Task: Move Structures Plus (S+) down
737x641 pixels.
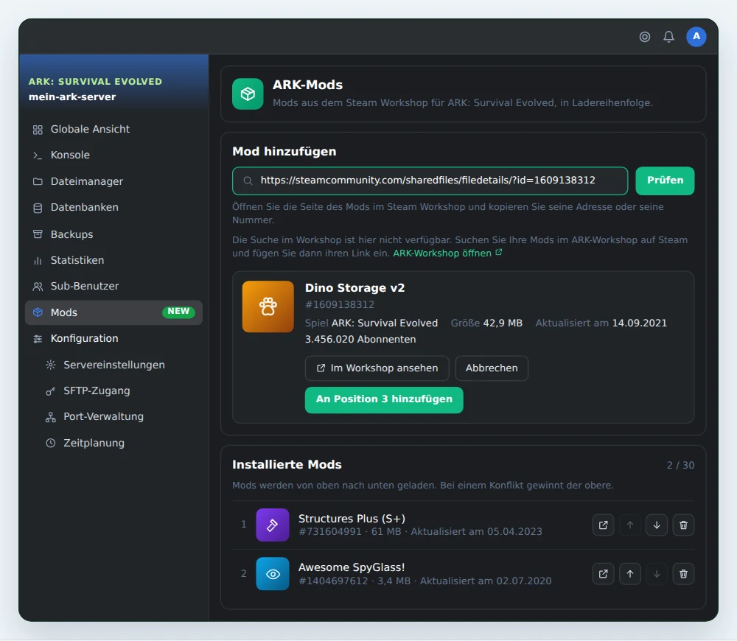Action: click(x=657, y=525)
